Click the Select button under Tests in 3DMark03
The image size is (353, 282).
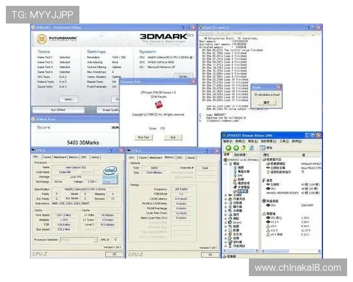click(x=68, y=99)
